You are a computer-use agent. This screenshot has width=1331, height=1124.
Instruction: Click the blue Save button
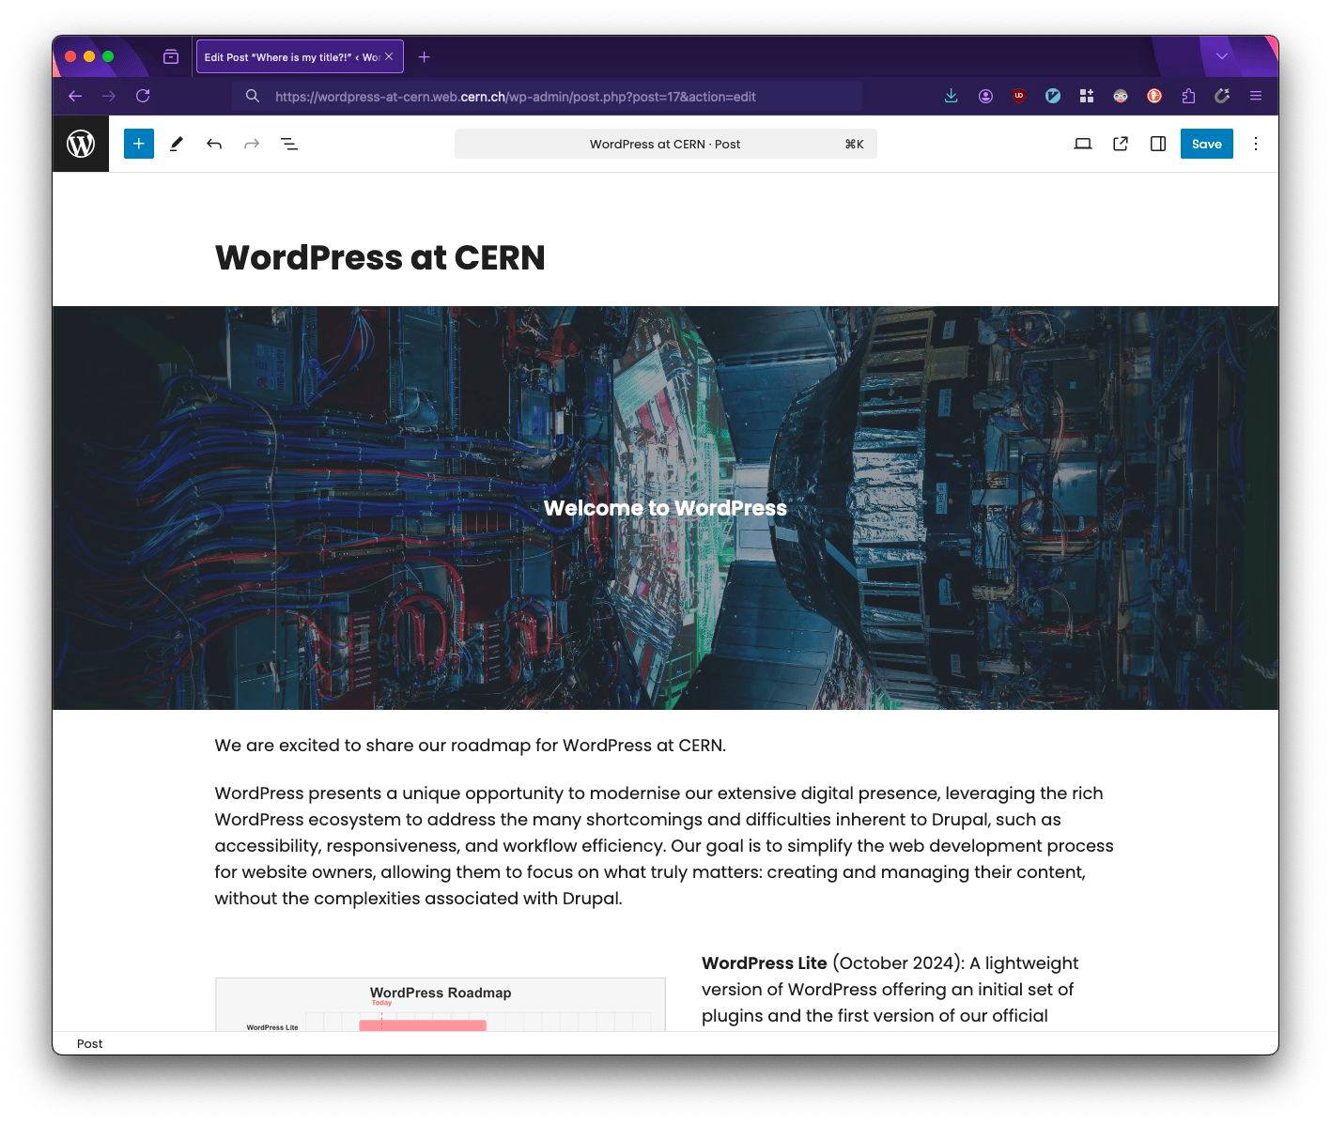[x=1206, y=144]
